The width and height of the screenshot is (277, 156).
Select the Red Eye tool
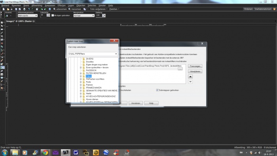[2, 43]
